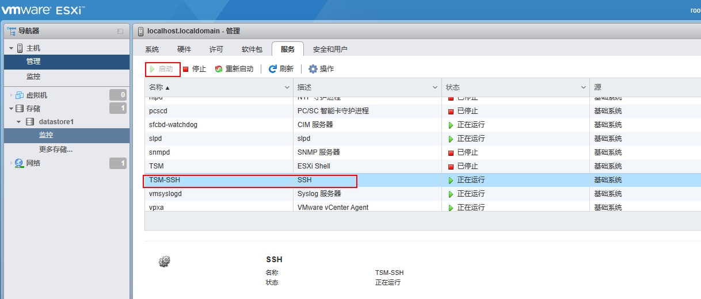Click the red Stop (停止) service icon
The height and width of the screenshot is (299, 701).
tap(186, 69)
